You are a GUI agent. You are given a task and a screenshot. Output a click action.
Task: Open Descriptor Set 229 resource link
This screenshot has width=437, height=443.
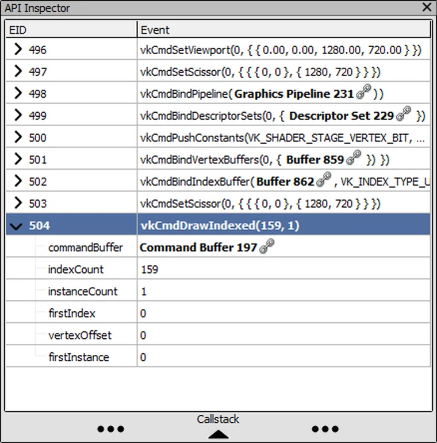[342, 116]
